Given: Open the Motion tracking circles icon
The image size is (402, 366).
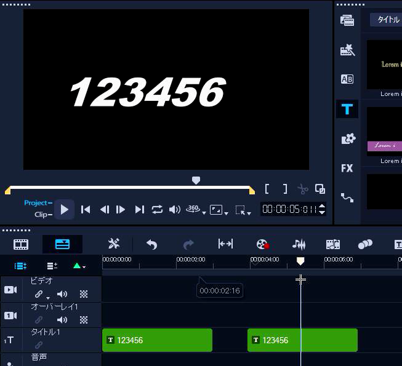Looking at the screenshot, I should 365,244.
